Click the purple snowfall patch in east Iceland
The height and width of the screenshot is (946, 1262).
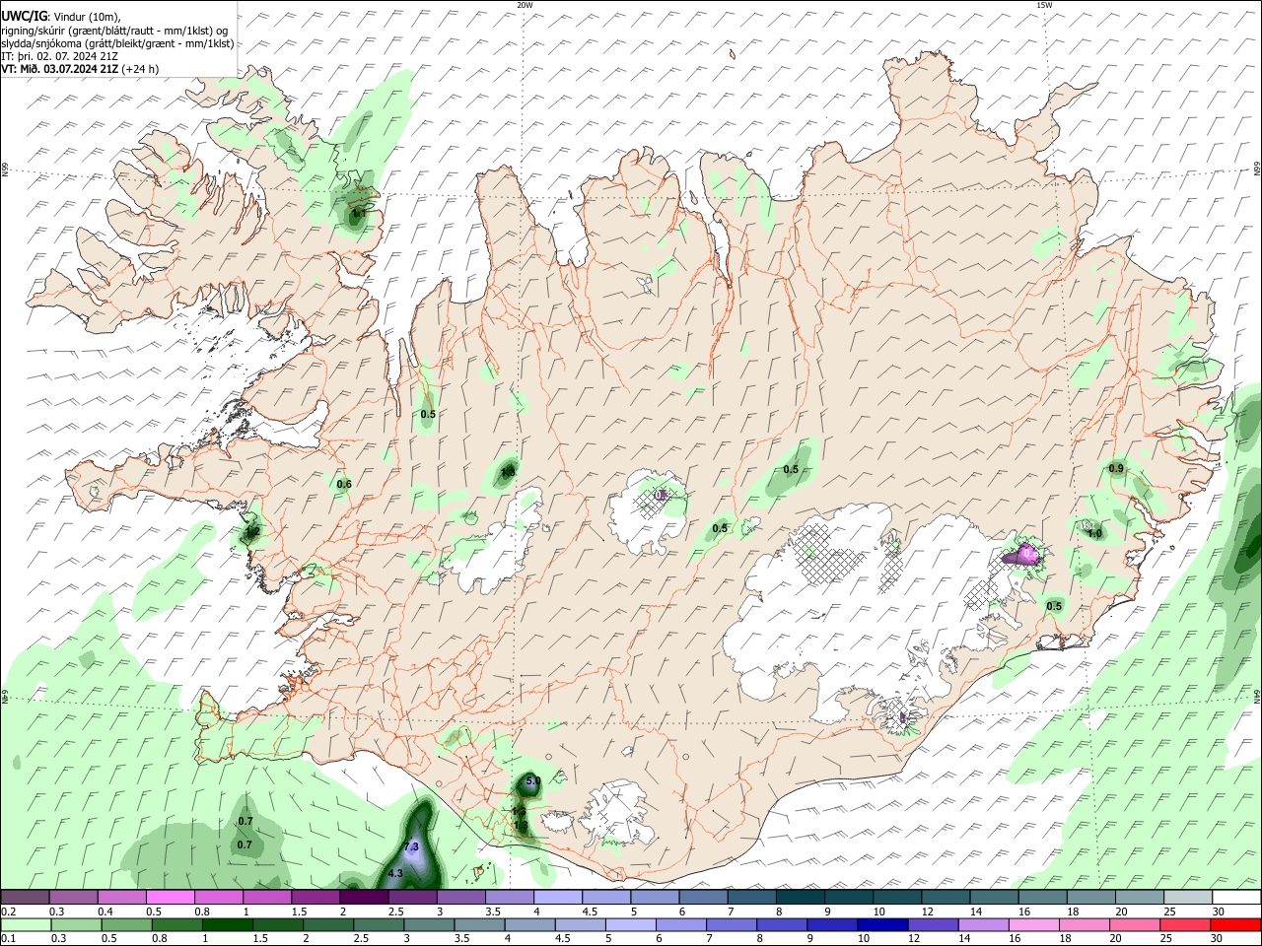(1022, 555)
